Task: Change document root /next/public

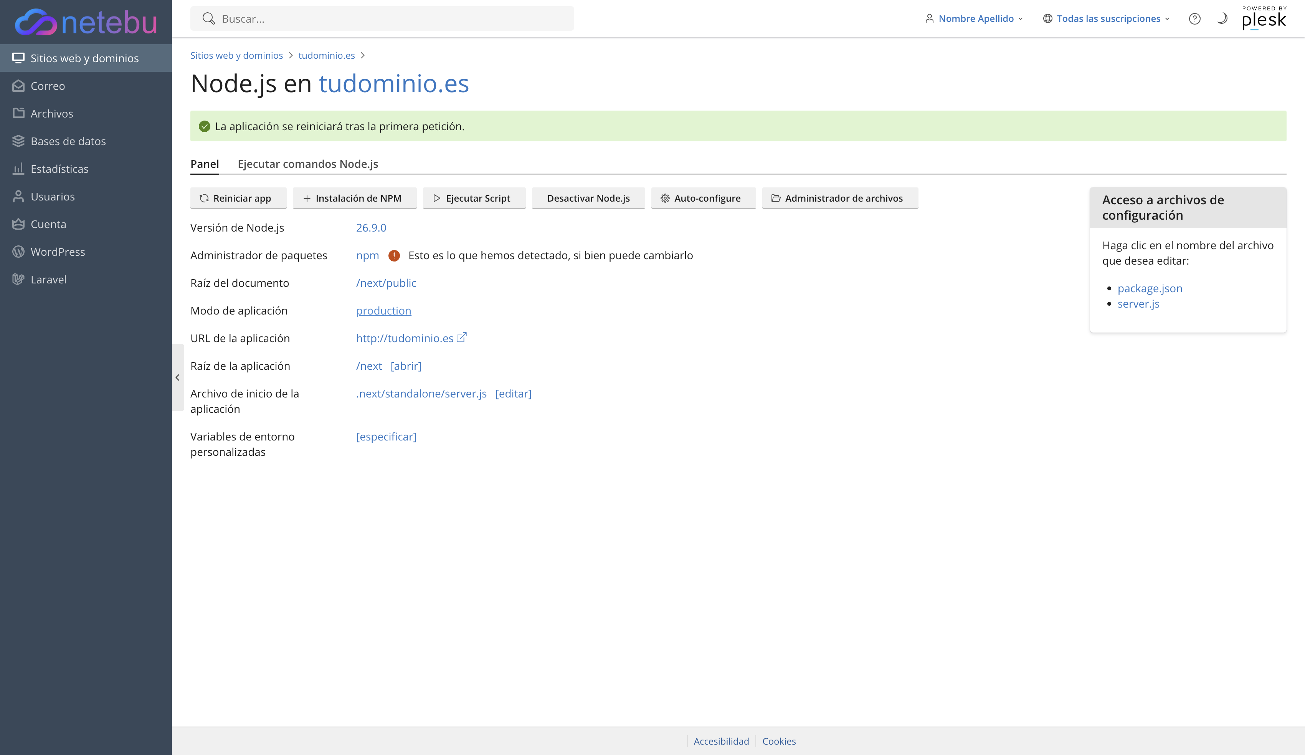Action: [387, 283]
